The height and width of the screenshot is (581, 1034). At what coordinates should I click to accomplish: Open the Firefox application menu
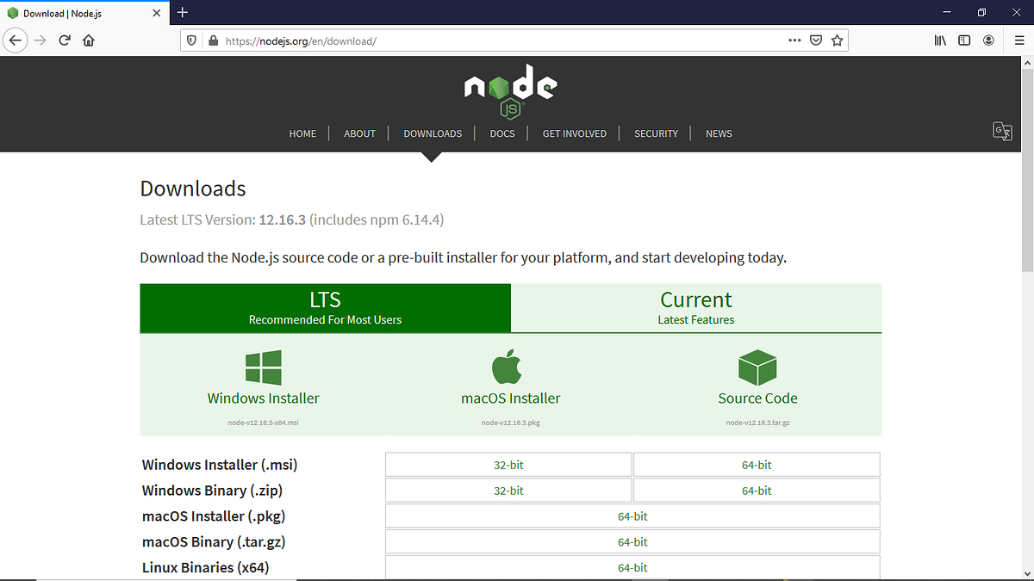1018,40
